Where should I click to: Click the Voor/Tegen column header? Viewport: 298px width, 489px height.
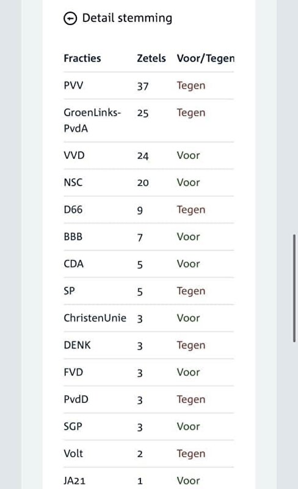point(205,59)
